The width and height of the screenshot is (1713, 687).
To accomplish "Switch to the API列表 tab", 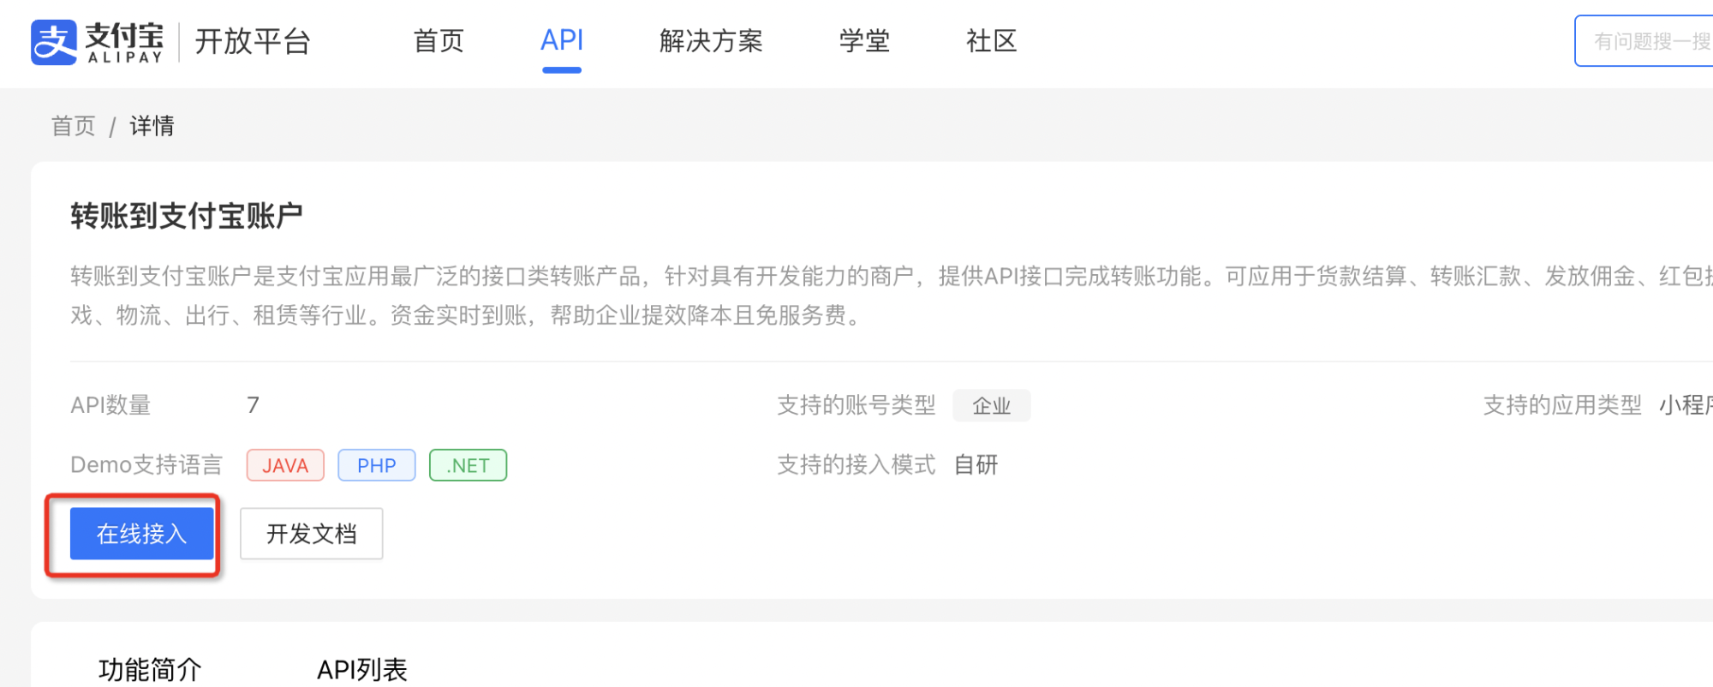I will pos(362,669).
